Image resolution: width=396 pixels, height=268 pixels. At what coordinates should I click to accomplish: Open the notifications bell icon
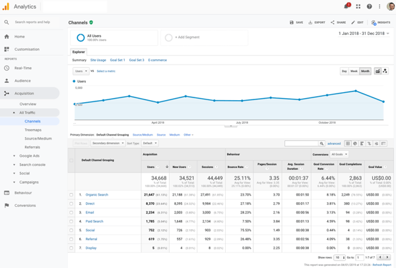pyautogui.click(x=346, y=6)
